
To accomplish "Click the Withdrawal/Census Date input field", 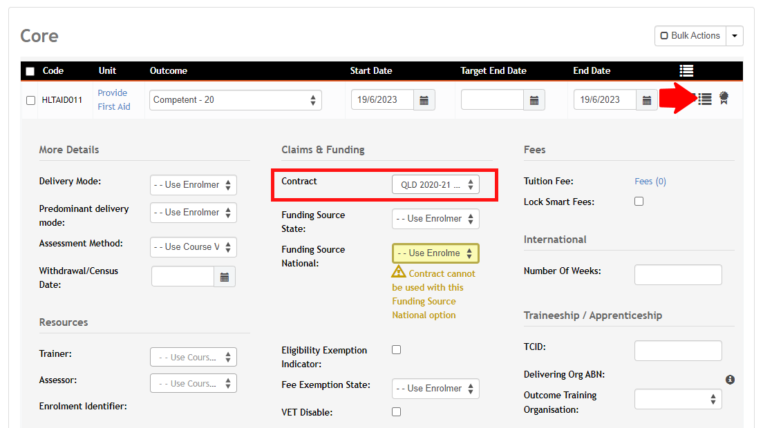I will 183,277.
